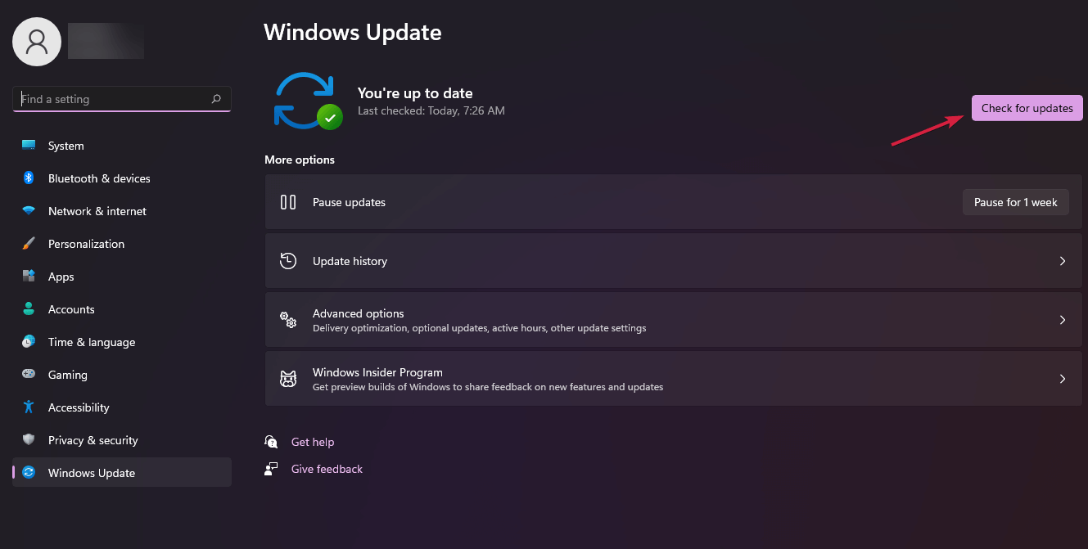1088x549 pixels.
Task: Click the Check for updates button
Action: pyautogui.click(x=1027, y=107)
